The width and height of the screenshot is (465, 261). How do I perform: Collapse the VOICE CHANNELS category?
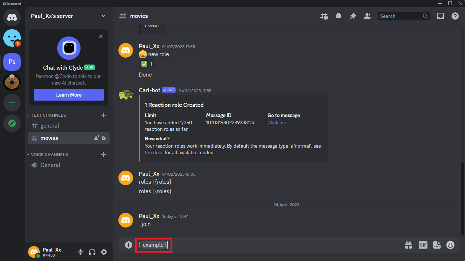tap(48, 154)
